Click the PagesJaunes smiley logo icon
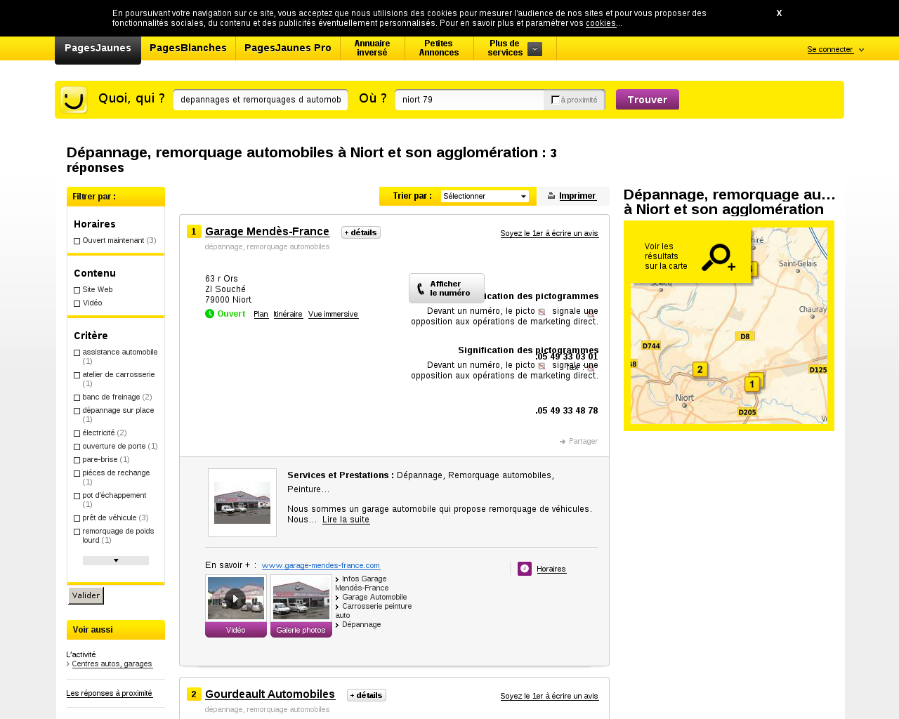This screenshot has width=899, height=719. (x=74, y=100)
